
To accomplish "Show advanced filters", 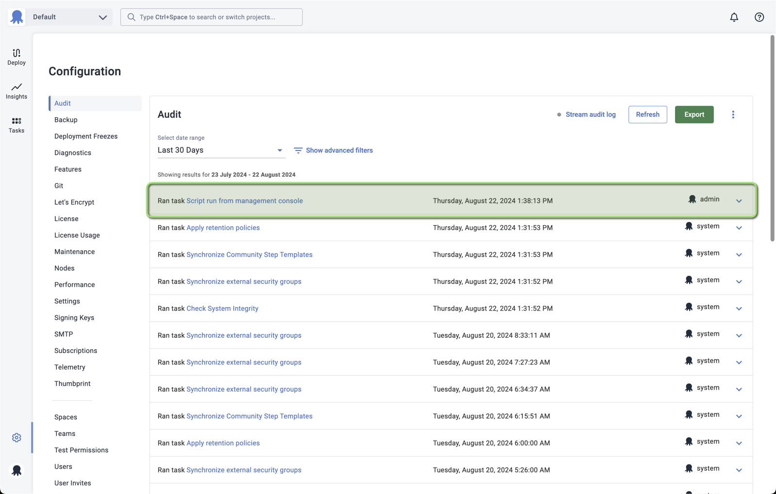I will click(x=333, y=150).
